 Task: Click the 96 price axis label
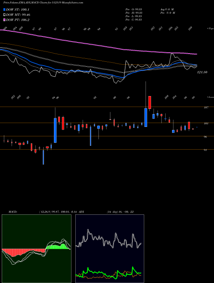coord(205,137)
